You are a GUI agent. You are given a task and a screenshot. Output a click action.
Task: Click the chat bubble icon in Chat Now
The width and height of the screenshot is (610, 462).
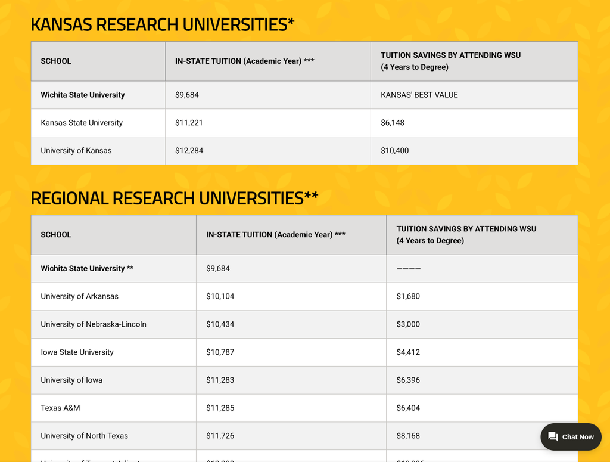[553, 437]
